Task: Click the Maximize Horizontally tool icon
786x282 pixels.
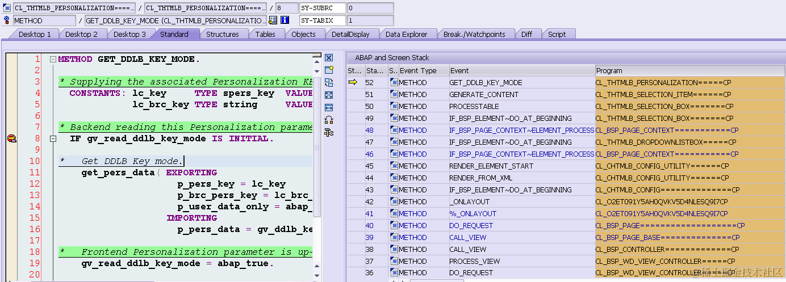Action: pyautogui.click(x=329, y=107)
